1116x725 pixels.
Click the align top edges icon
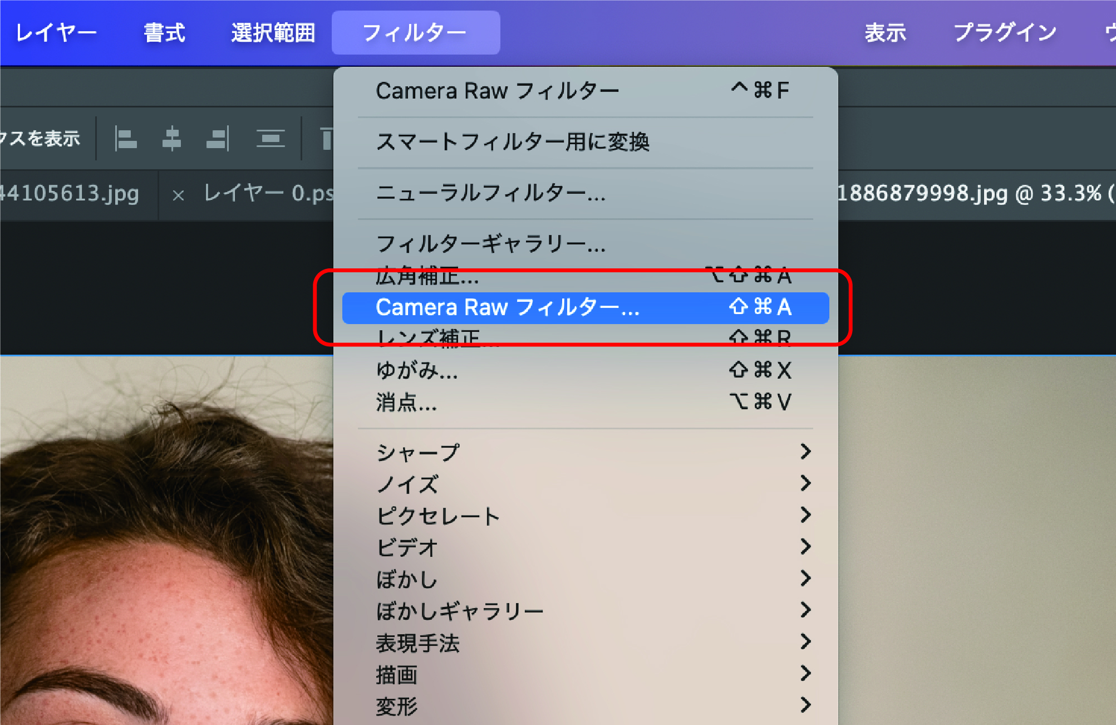[x=327, y=139]
